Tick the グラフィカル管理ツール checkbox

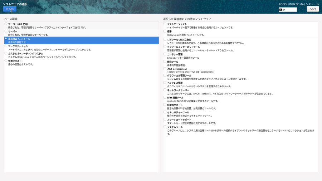(x=165, y=75)
